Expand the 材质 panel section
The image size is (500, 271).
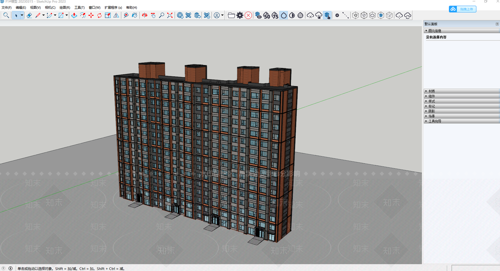pos(462,91)
